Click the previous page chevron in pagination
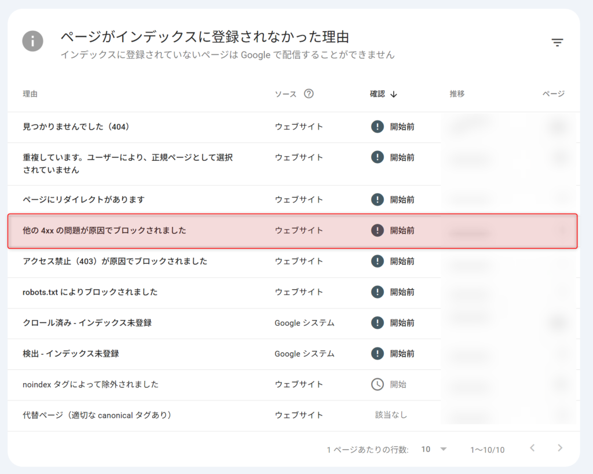 tap(532, 449)
